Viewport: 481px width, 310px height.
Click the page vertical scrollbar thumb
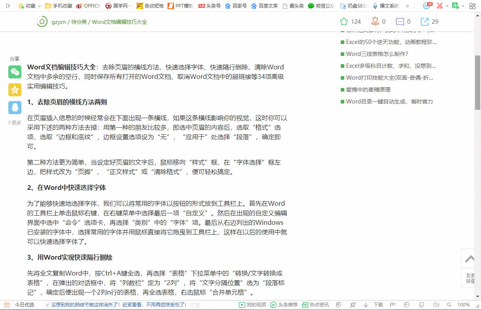(x=477, y=82)
